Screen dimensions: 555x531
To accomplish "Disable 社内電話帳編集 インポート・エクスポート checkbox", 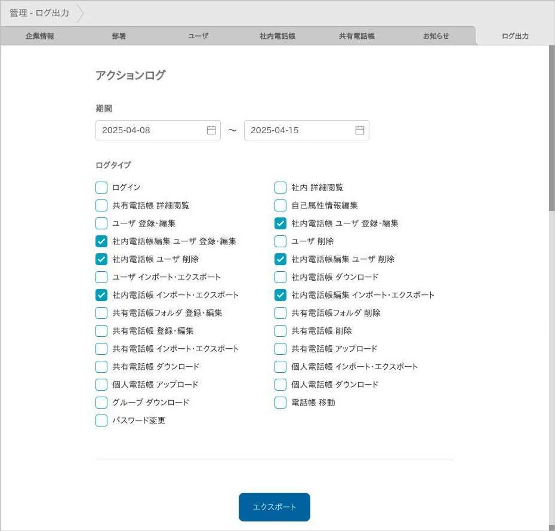I will point(280,295).
